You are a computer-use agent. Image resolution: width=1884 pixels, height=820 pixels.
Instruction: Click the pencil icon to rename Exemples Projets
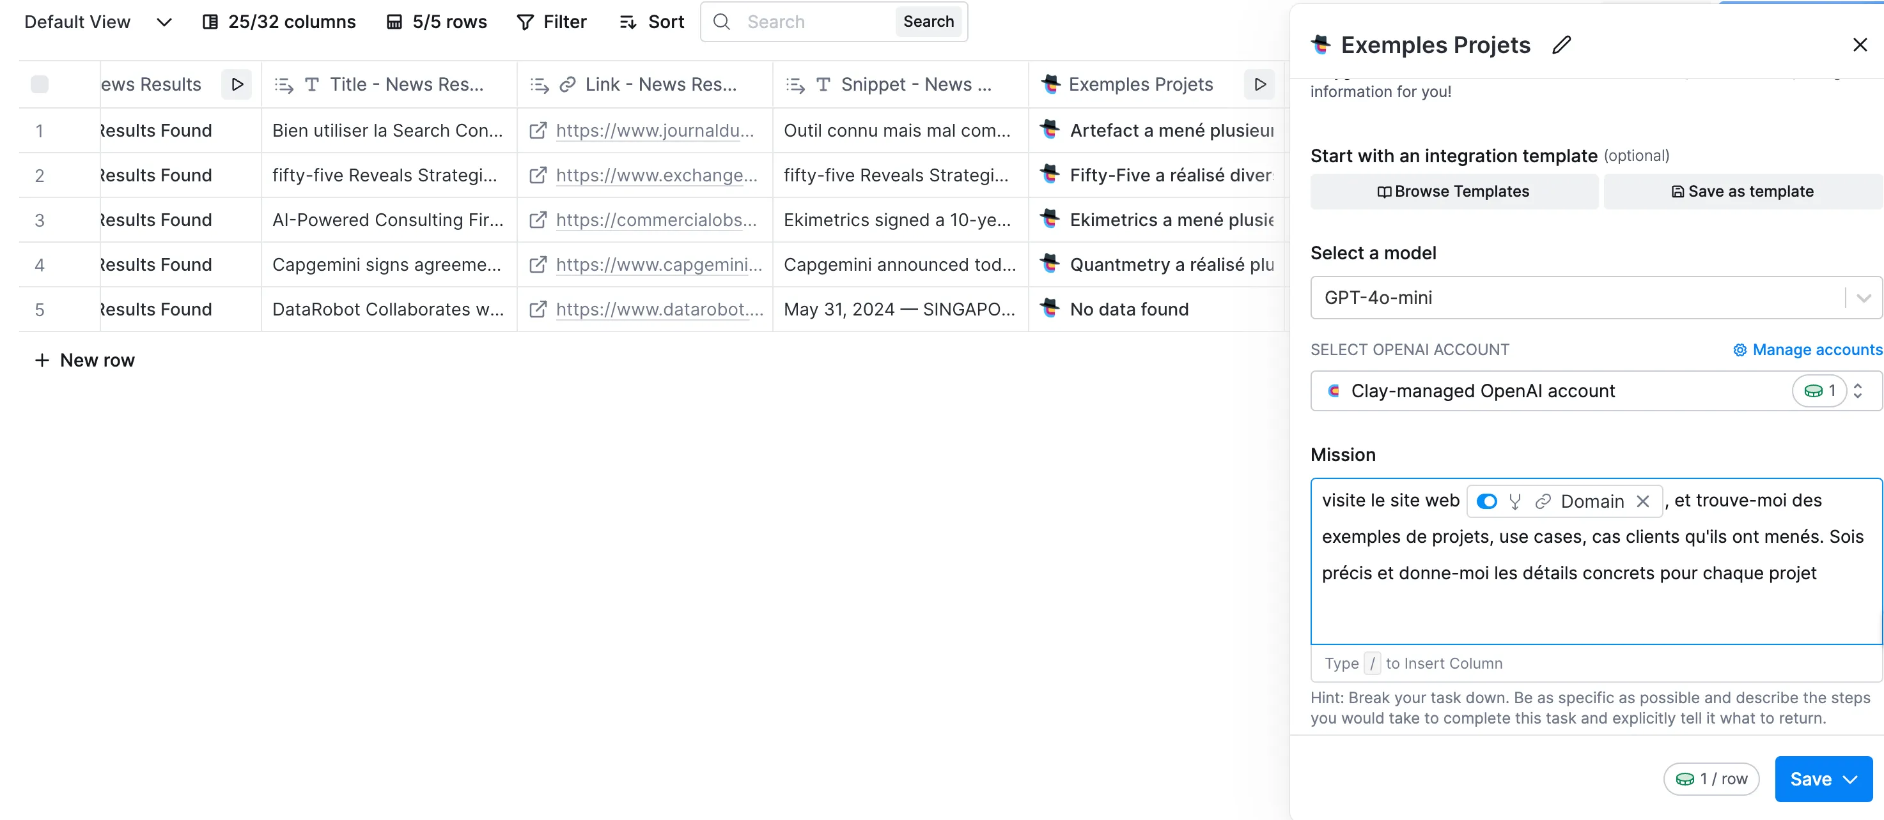point(1561,45)
